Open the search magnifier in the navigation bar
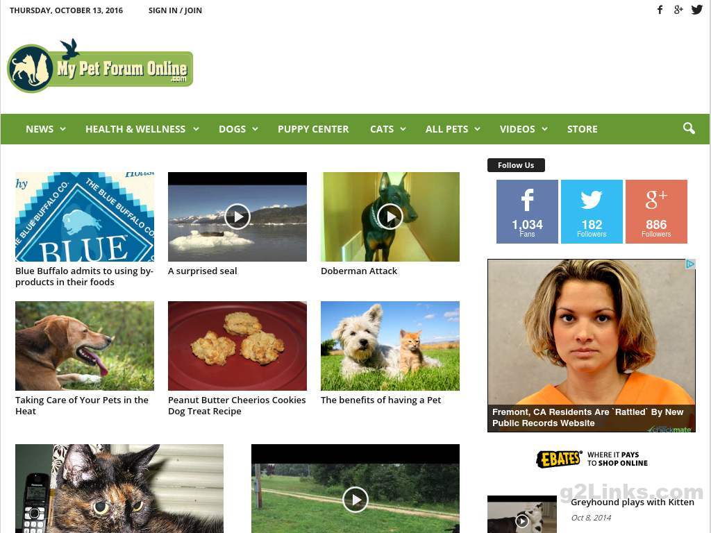Image resolution: width=711 pixels, height=533 pixels. 689,128
